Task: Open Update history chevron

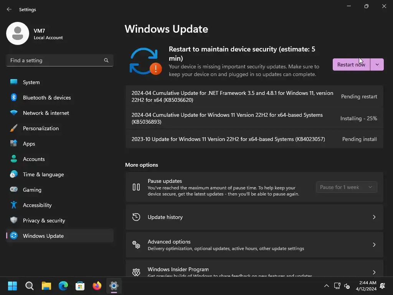Action: pos(374,217)
